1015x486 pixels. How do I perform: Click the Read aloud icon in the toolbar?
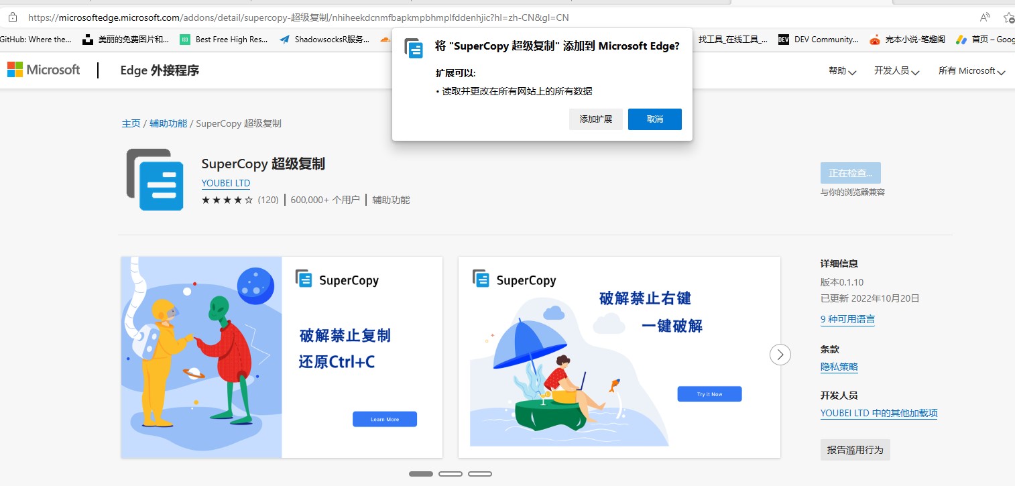[985, 18]
